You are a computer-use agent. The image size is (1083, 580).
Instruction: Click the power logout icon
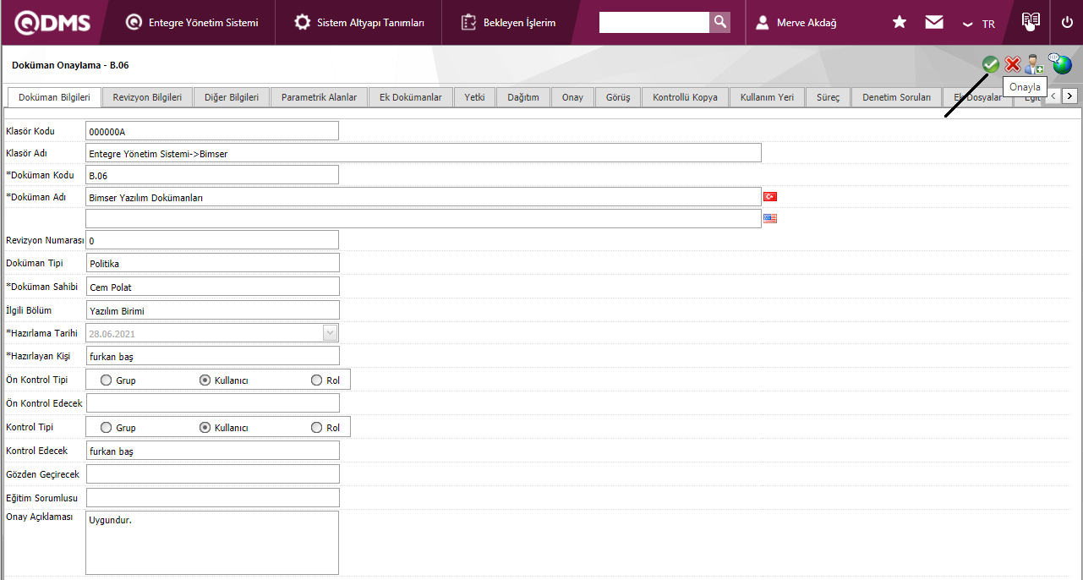pos(1067,22)
